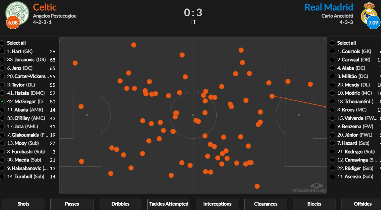
Task: Click the Real Madrid crest logo
Action: click(369, 13)
